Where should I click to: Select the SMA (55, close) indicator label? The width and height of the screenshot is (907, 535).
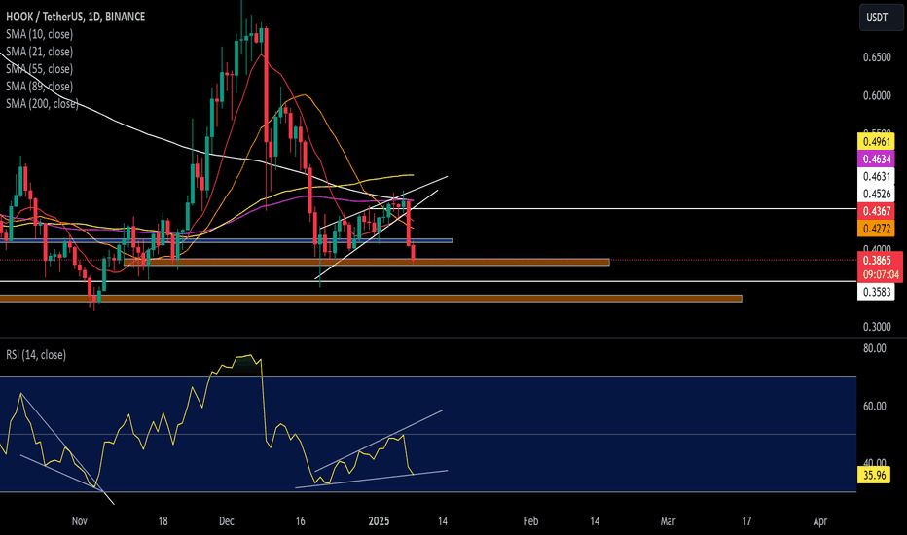tap(39, 69)
